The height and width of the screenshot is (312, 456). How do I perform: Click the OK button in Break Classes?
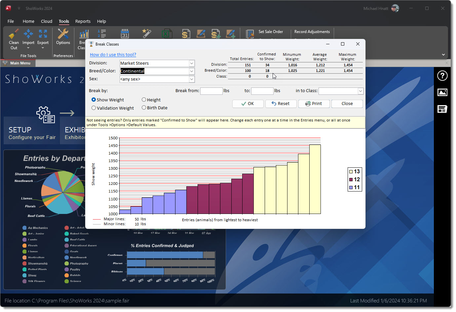[248, 104]
